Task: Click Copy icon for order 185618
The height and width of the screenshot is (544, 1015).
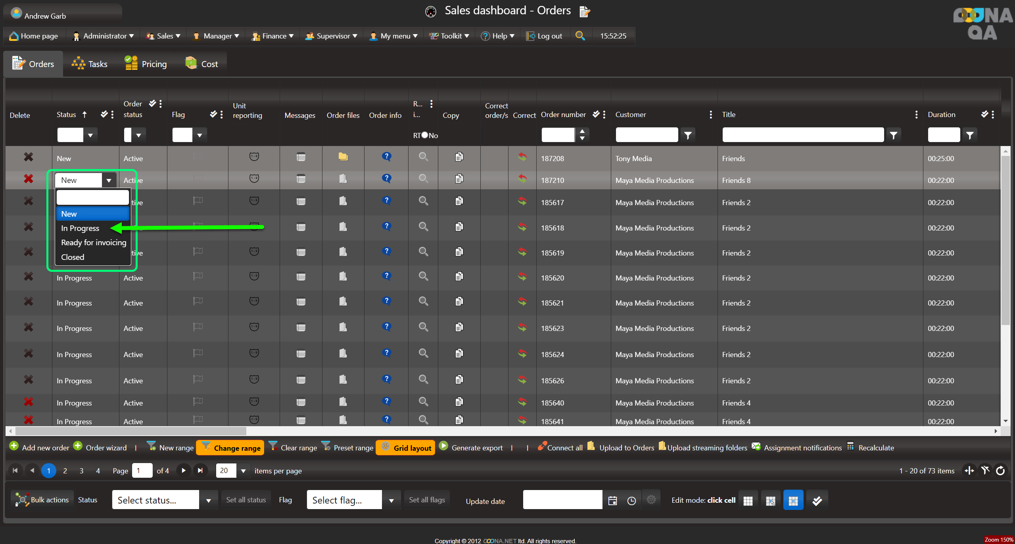Action: click(459, 227)
